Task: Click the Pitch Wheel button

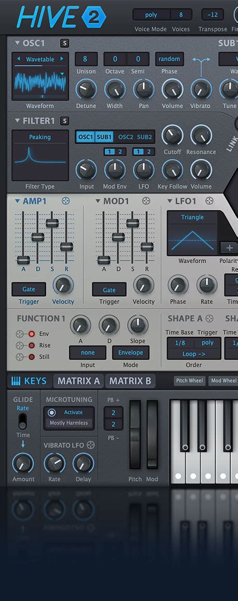Action: 189,381
